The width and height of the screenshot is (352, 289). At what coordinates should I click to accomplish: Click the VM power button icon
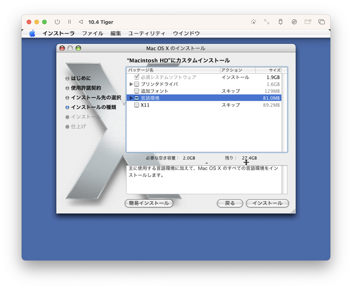pos(57,22)
